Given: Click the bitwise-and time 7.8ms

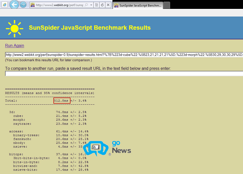Looking at the screenshot, I should click(63, 166).
